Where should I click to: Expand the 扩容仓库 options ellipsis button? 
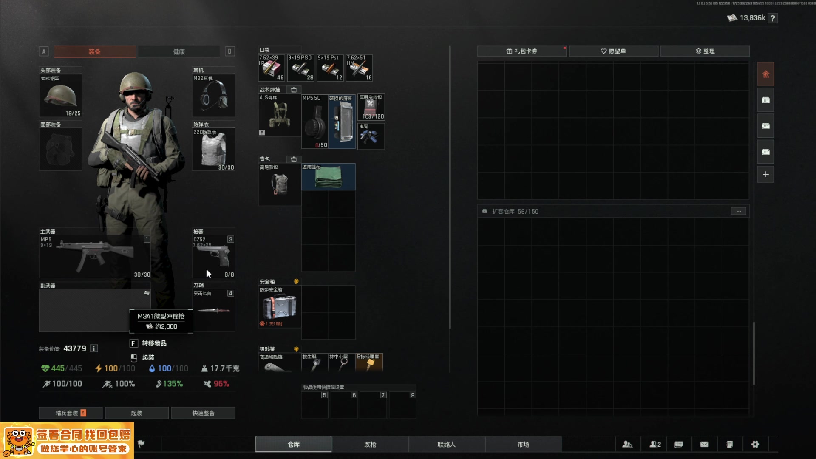(738, 211)
